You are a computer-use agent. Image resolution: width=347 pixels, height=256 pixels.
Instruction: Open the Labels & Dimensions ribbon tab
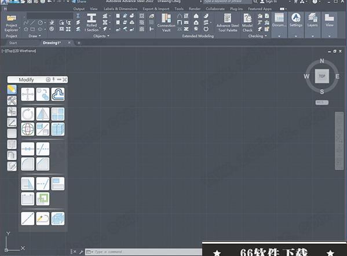(120, 9)
